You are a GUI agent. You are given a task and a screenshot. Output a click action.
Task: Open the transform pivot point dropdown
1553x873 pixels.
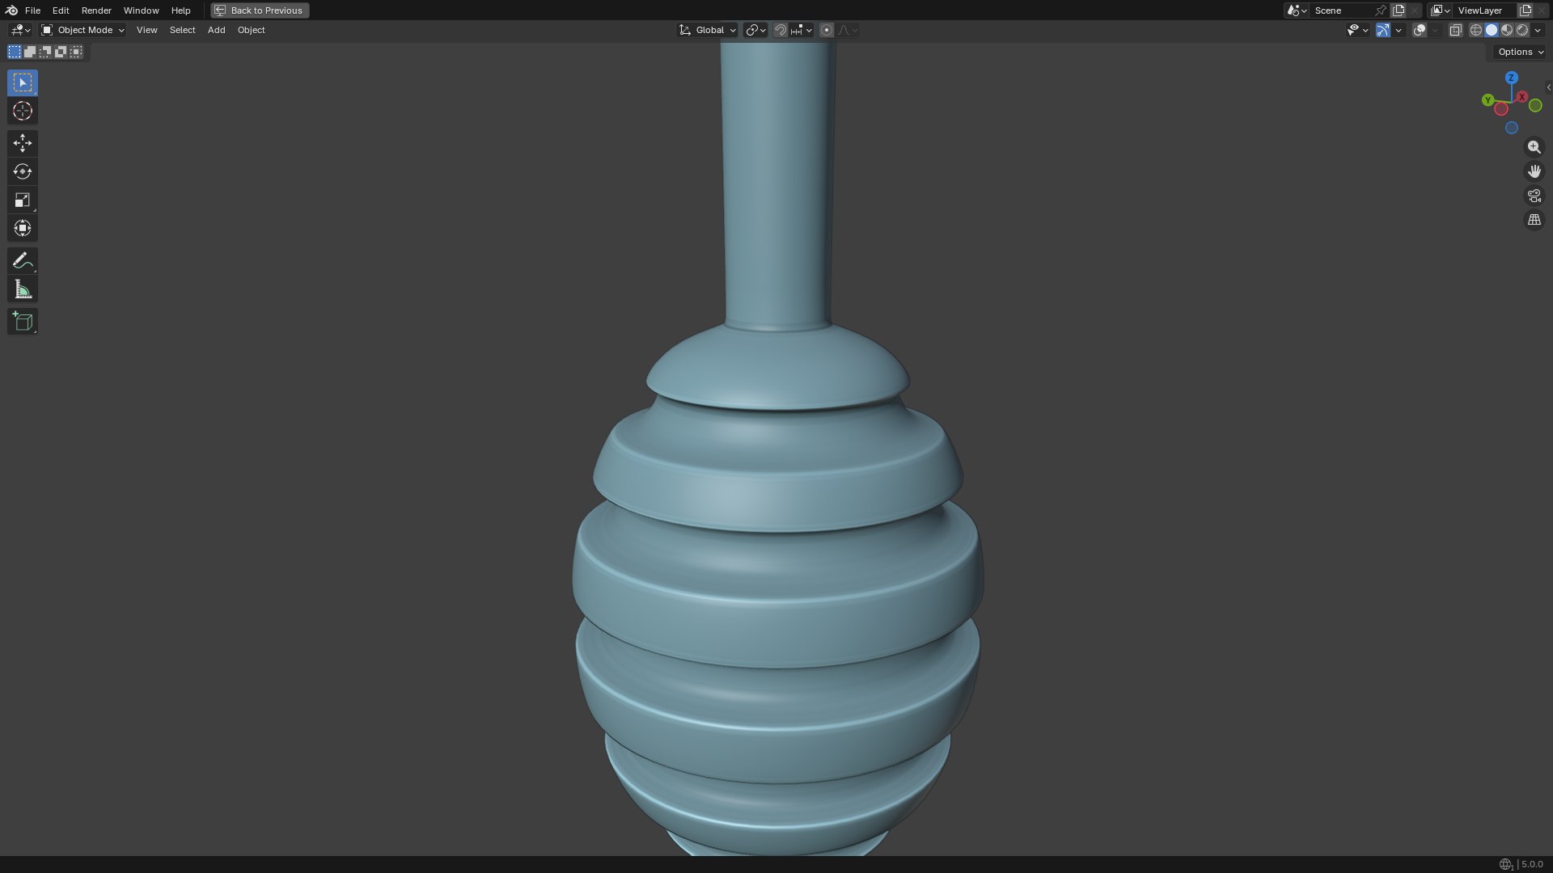(755, 30)
